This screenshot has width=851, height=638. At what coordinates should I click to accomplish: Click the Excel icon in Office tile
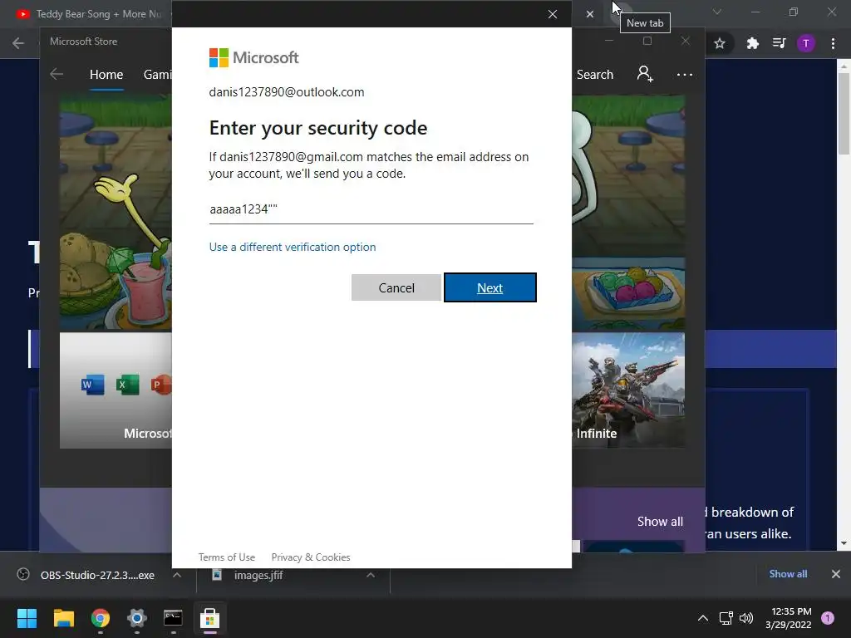point(127,385)
